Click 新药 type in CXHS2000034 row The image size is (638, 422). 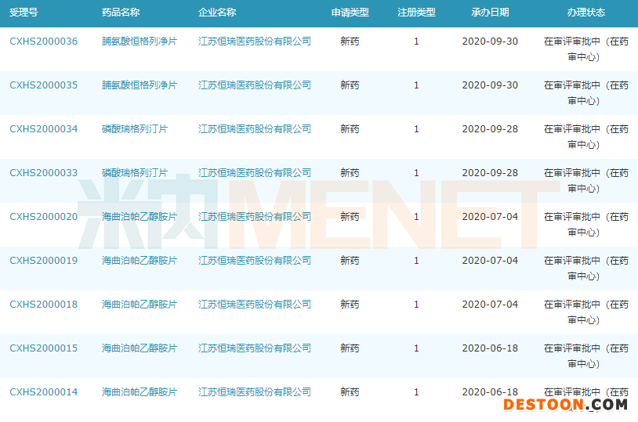click(x=350, y=129)
